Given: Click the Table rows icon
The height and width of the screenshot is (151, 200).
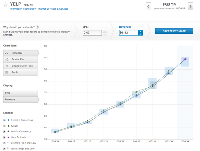Looking at the screenshot, I should pyautogui.click(x=7, y=72).
